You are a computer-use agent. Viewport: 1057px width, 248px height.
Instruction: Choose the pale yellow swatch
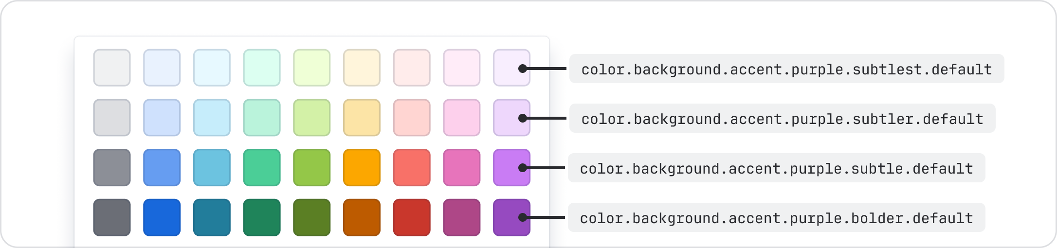click(362, 68)
